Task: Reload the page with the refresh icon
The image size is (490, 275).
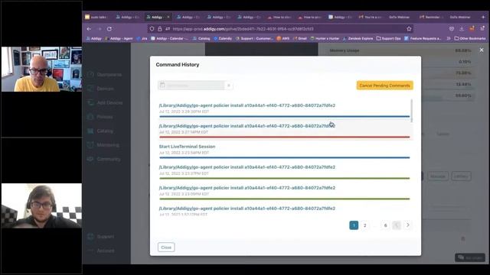Action: [109, 29]
